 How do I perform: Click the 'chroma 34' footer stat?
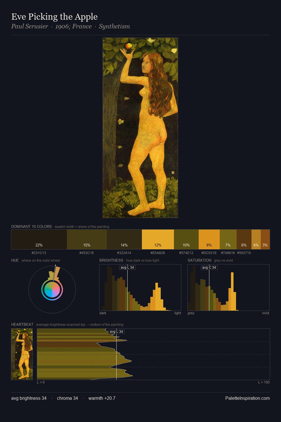[67, 398]
